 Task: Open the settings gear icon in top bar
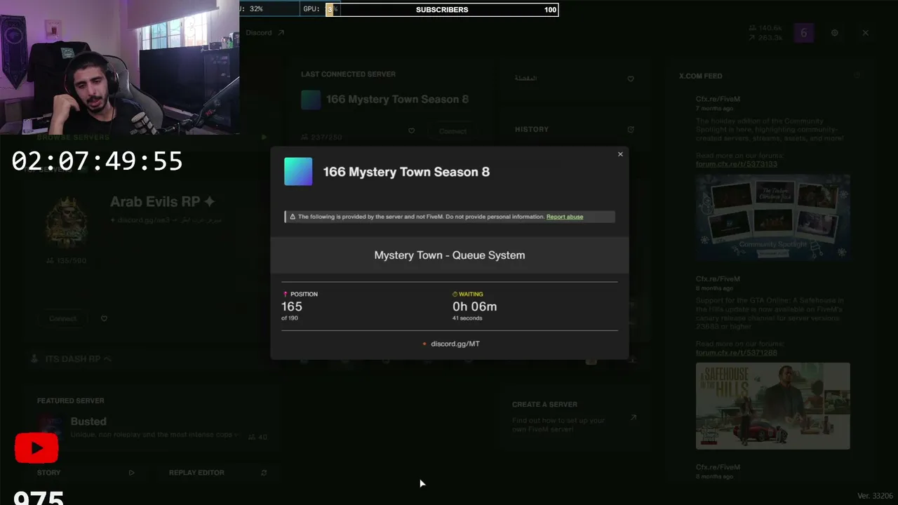tap(834, 33)
